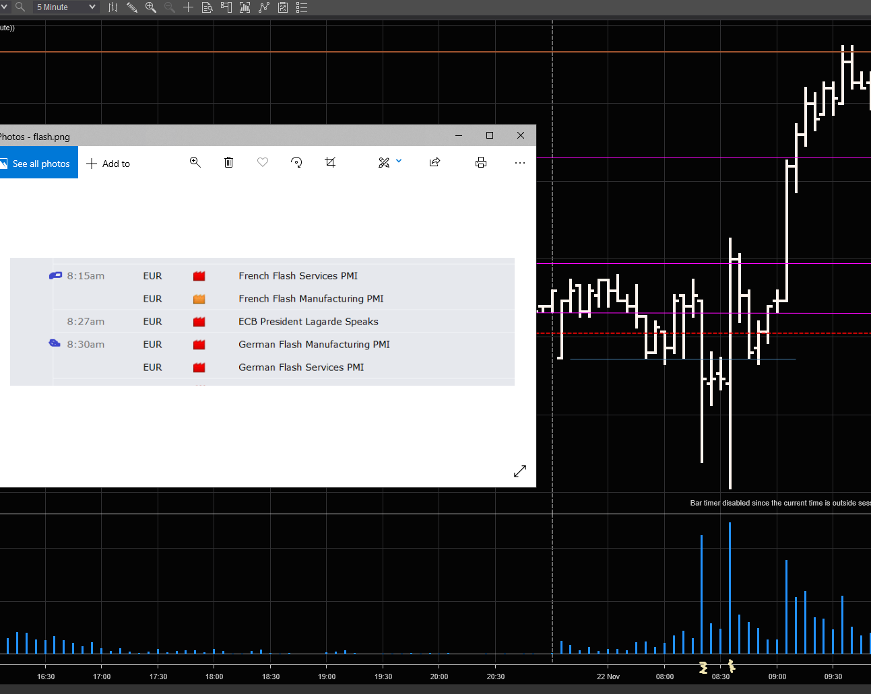
Task: Click the French Flash Services PMI row text
Action: coord(298,276)
